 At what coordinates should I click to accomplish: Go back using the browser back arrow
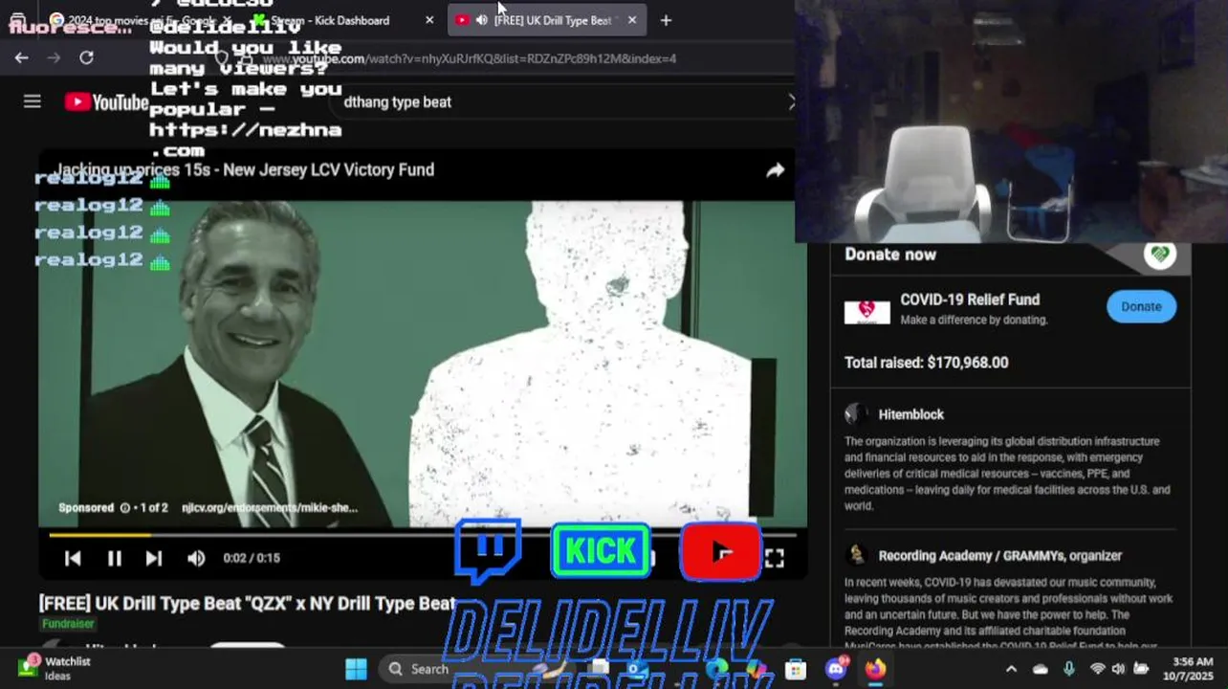[x=21, y=57]
